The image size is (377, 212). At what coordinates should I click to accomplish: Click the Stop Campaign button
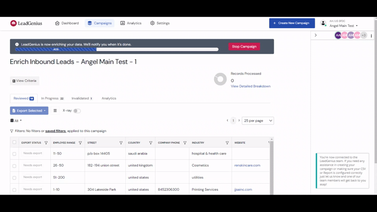tap(244, 46)
